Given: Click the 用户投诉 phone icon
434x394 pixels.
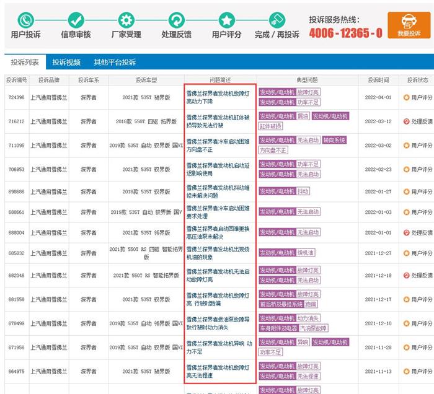Looking at the screenshot, I should (26, 20).
